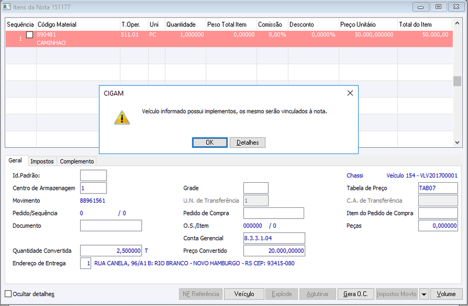Click the Documento input field
This screenshot has width=468, height=306.
111,225
